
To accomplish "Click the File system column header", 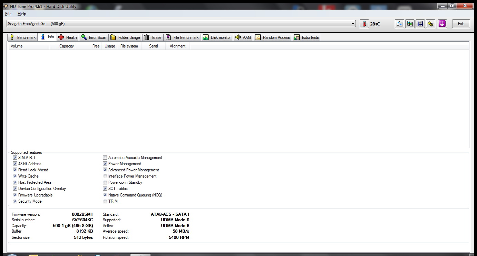I will pyautogui.click(x=129, y=46).
